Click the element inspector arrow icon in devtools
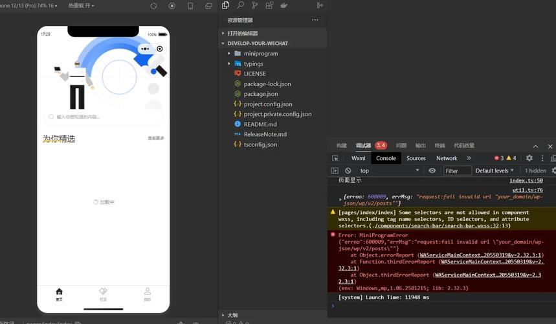 [335, 158]
